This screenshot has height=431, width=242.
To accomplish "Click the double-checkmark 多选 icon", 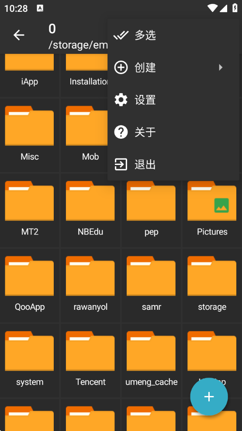I will pos(121,35).
